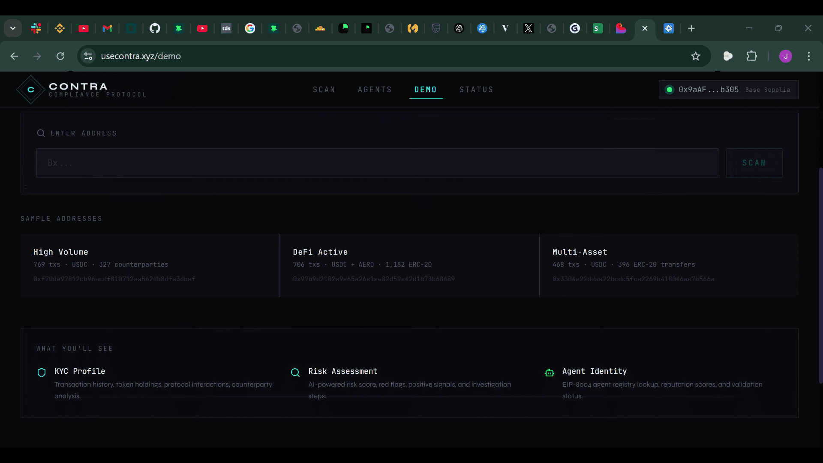
Task: Select the Multi-Asset sample address
Action: pyautogui.click(x=669, y=265)
